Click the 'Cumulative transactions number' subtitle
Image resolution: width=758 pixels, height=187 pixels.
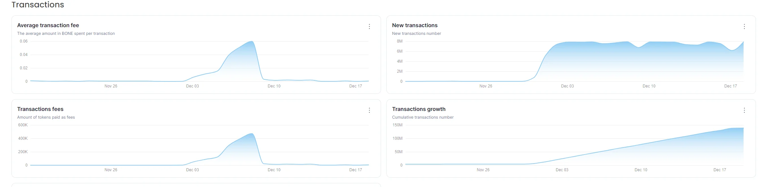(423, 117)
